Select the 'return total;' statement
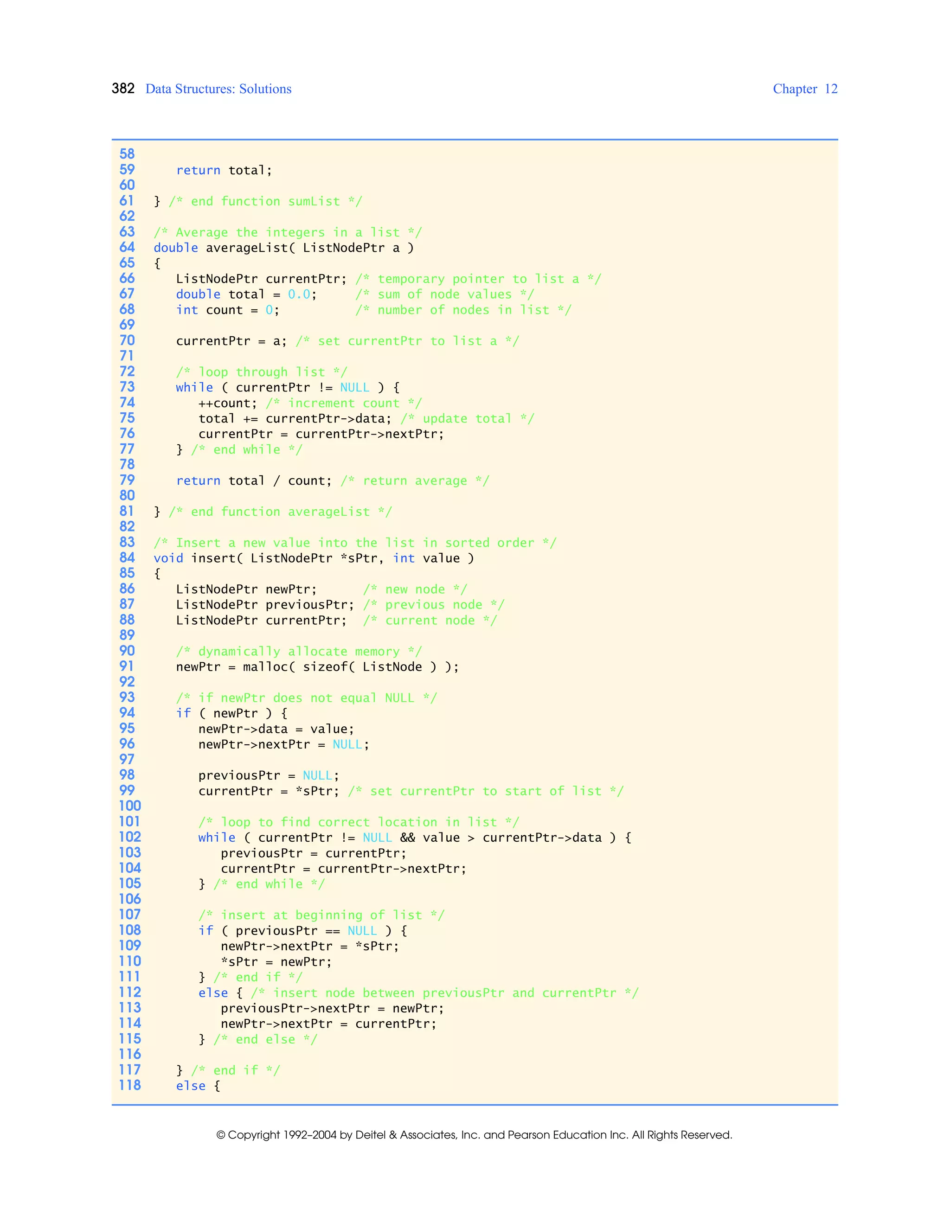 [x=224, y=171]
